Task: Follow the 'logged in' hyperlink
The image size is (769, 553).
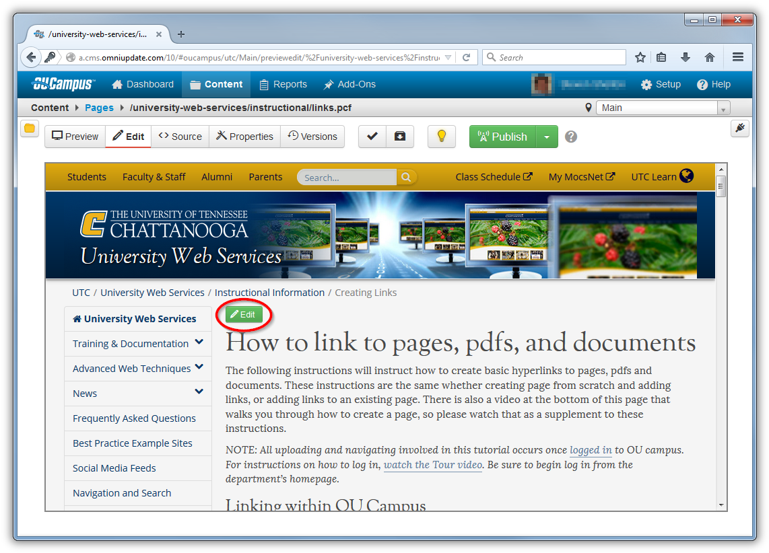Action: point(591,450)
